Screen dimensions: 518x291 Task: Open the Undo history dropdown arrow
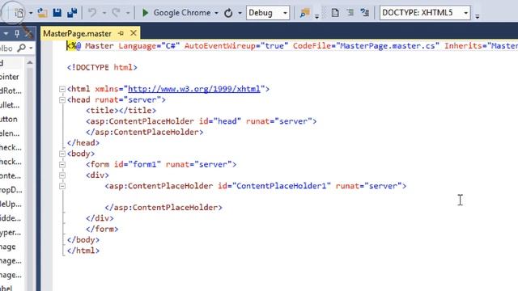104,13
